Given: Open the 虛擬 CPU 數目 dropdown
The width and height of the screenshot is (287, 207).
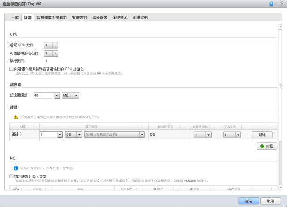Looking at the screenshot, I should click(51, 45).
